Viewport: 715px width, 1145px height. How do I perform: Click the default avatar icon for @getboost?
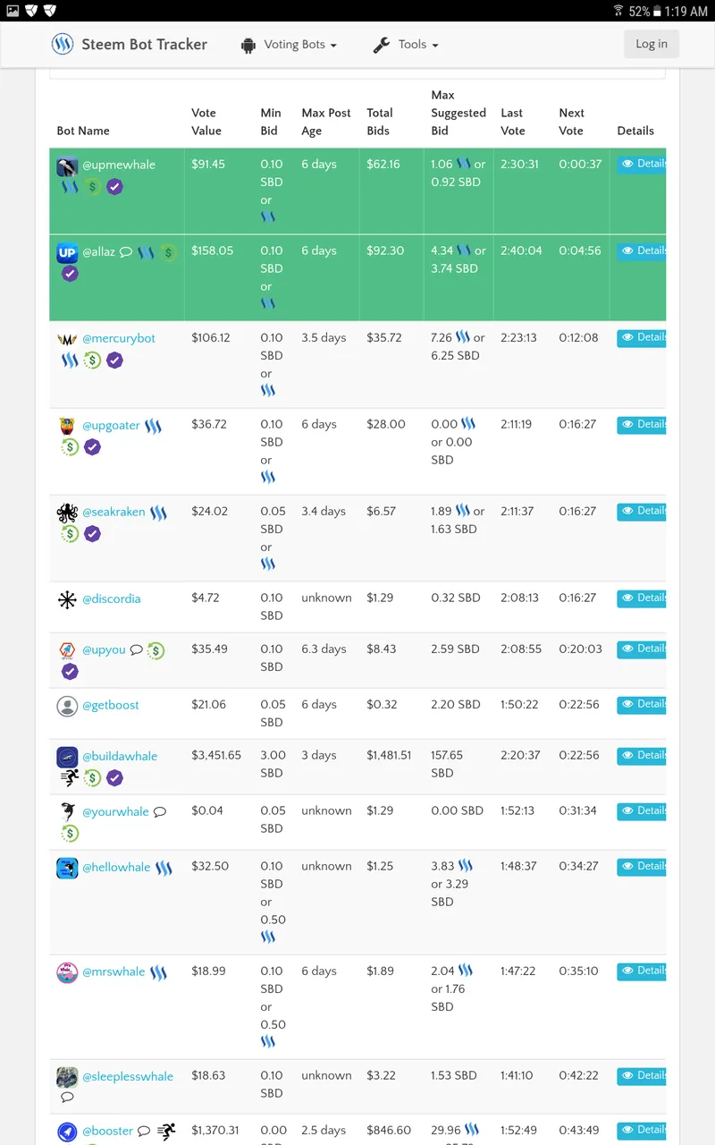pyautogui.click(x=67, y=707)
